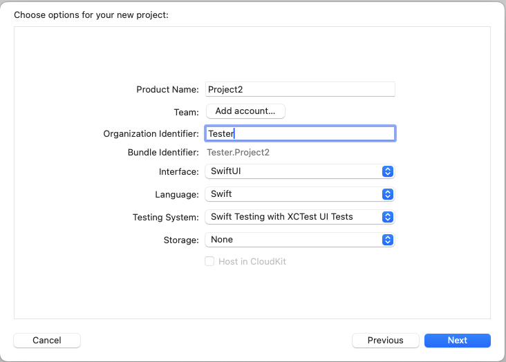Image resolution: width=506 pixels, height=362 pixels.
Task: Click the chevron icon on Testing System popup
Action: pyautogui.click(x=388, y=217)
